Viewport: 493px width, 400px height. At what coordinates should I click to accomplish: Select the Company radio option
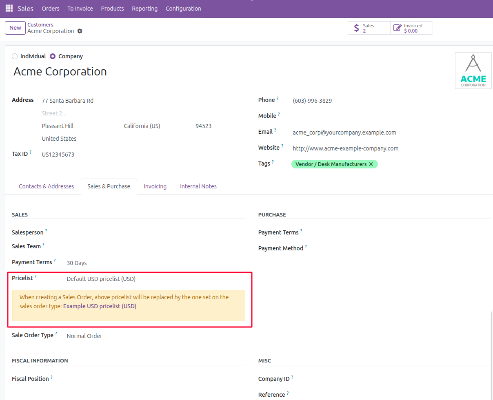pyautogui.click(x=53, y=56)
